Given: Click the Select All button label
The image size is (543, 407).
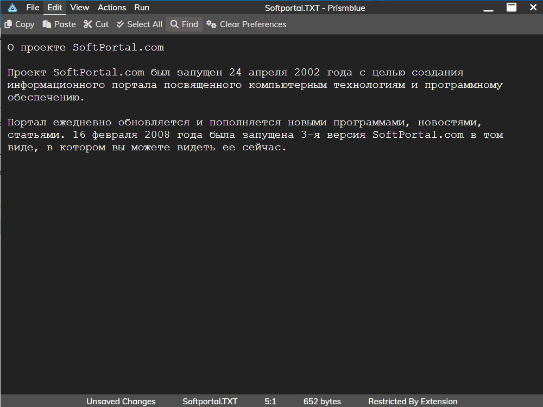Looking at the screenshot, I should coord(145,24).
